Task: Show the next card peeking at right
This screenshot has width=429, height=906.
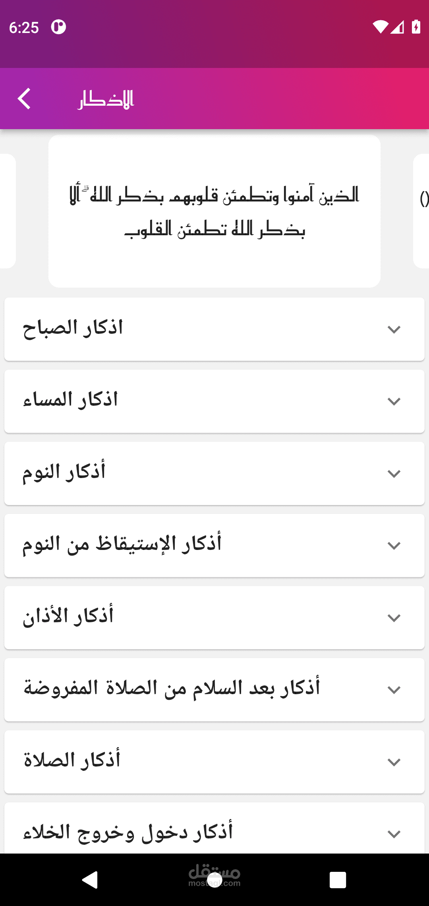Action: pyautogui.click(x=422, y=211)
